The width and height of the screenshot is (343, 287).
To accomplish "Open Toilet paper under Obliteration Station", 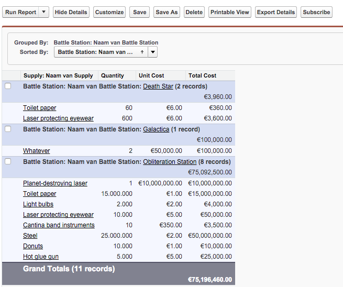I will [x=40, y=194].
